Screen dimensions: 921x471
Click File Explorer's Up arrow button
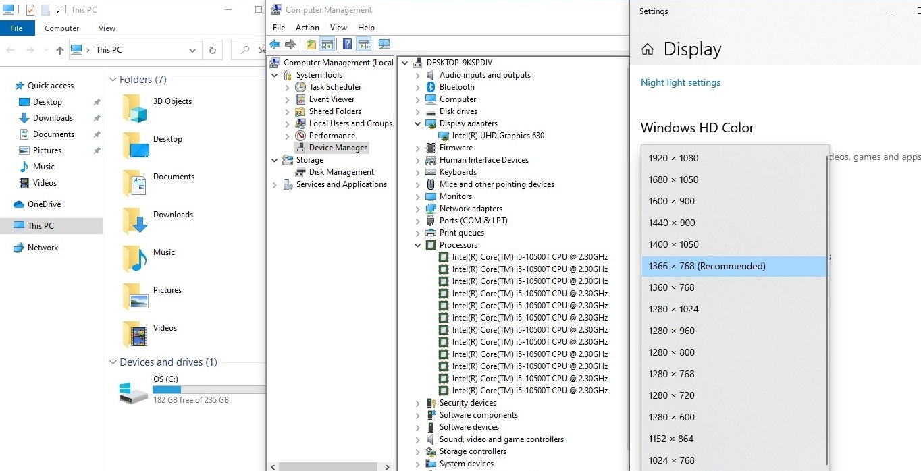60,50
